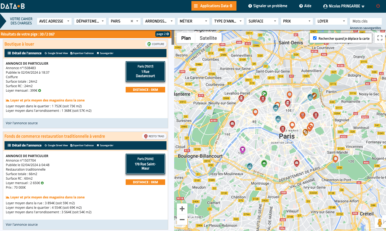Switch the map to Plan view
Image resolution: width=386 pixels, height=231 pixels.
[186, 38]
